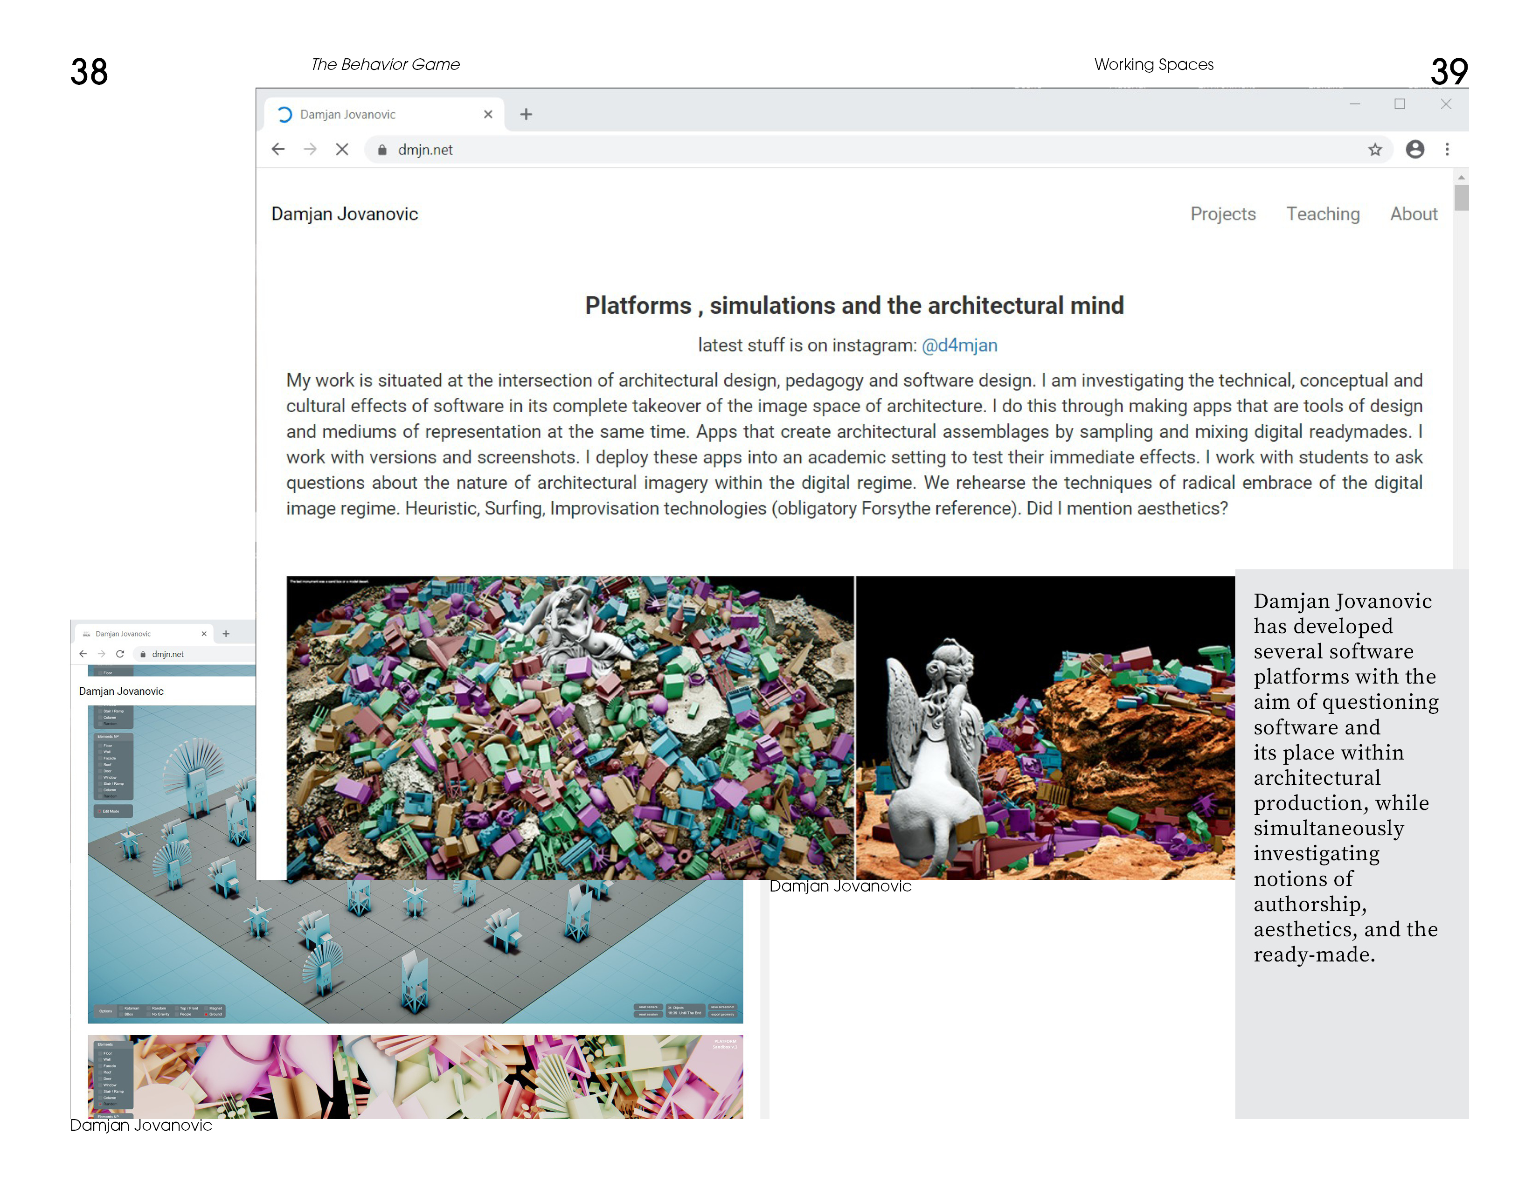Click the forward arrow in the large browser
Viewport: 1539px width, 1189px height.
(310, 149)
